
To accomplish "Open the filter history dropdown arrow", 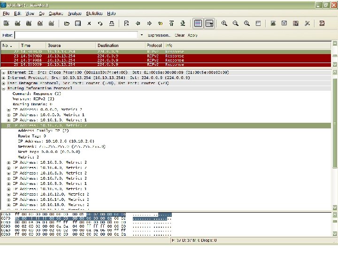I will click(x=142, y=35).
